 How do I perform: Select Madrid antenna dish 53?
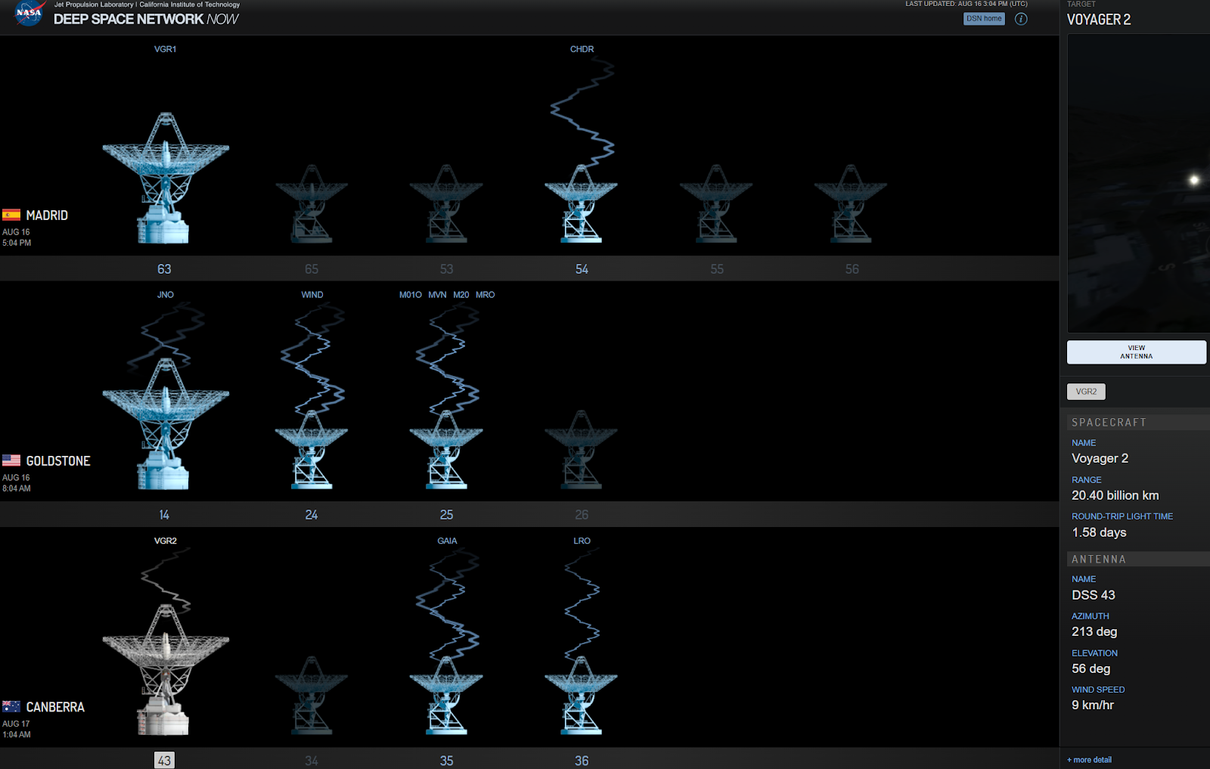coord(446,203)
